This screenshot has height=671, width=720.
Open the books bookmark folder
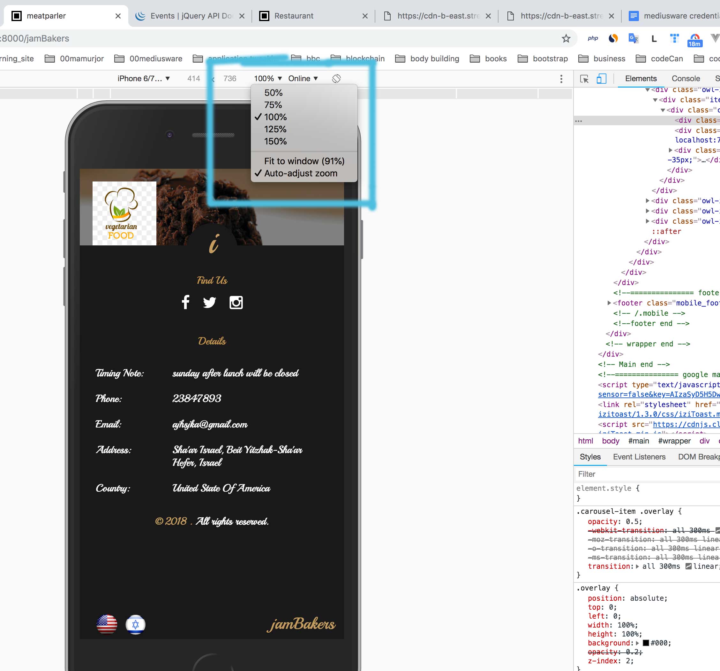point(488,59)
